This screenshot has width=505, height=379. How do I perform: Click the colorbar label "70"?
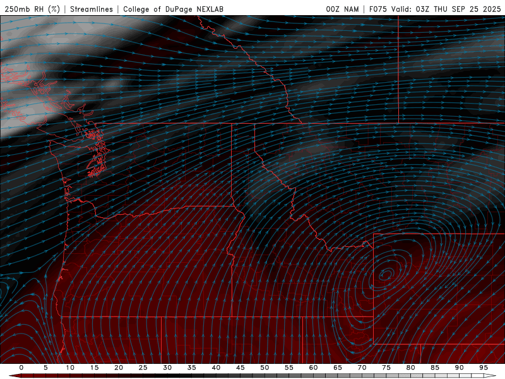[x=362, y=368]
